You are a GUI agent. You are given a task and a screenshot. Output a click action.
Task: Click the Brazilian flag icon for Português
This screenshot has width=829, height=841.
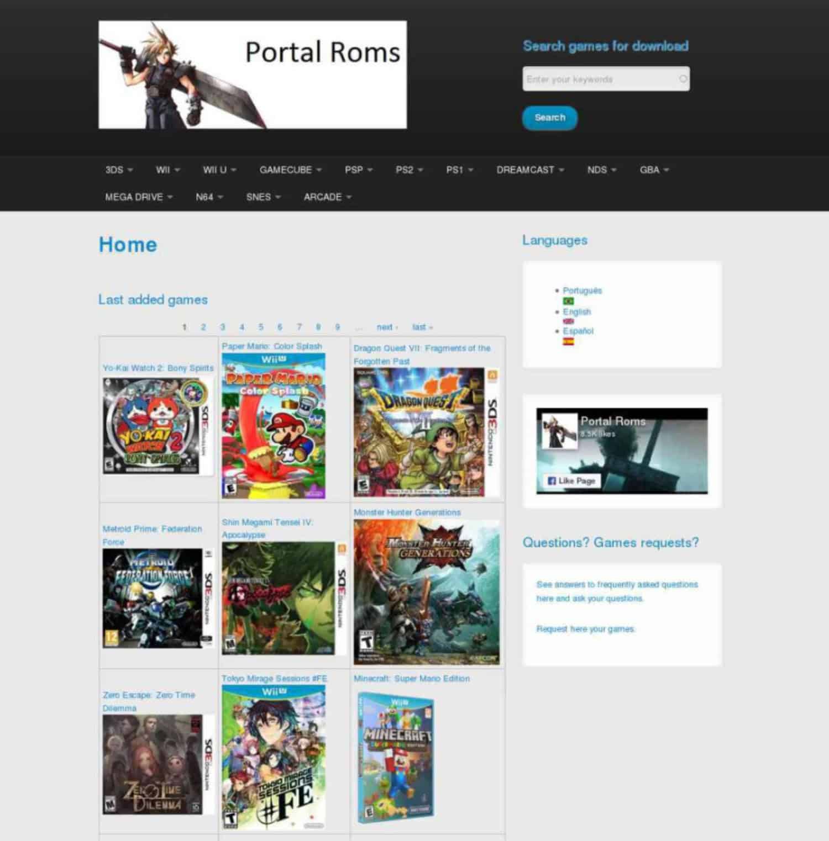[x=568, y=301]
